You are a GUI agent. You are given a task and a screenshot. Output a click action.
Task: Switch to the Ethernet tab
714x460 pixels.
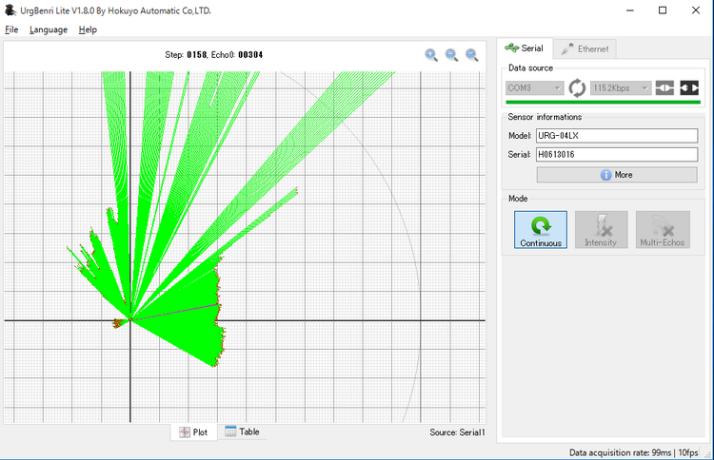(585, 48)
